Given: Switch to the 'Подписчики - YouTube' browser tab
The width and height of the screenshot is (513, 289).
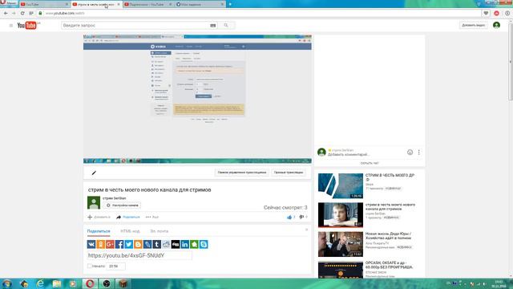Looking at the screenshot, I should pyautogui.click(x=147, y=4).
